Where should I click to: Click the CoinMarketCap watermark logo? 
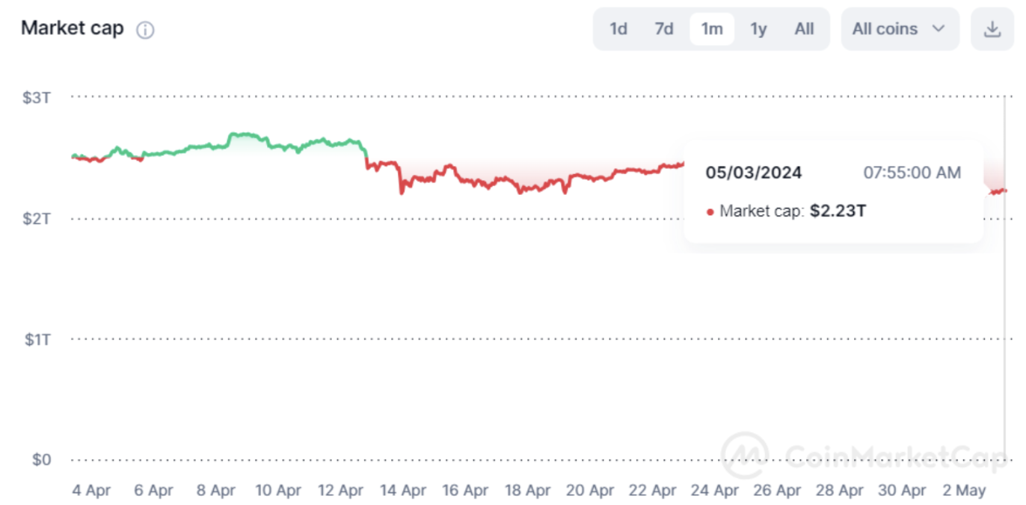[744, 455]
